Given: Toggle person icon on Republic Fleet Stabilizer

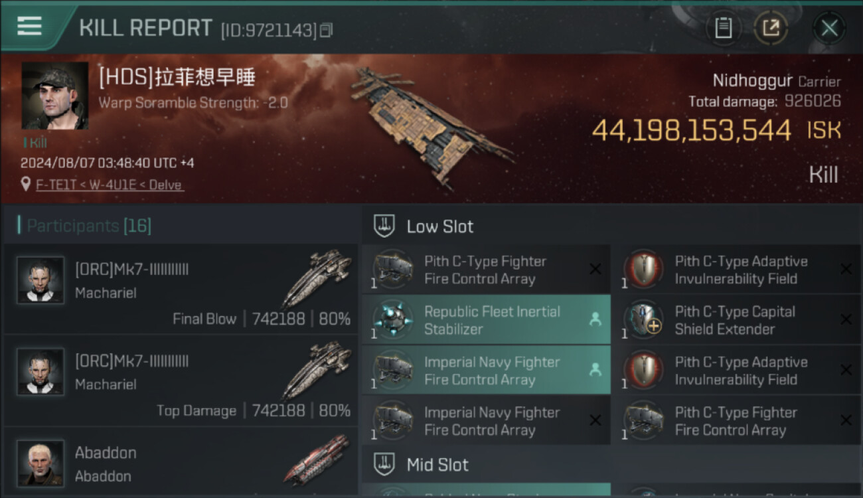Looking at the screenshot, I should [595, 319].
